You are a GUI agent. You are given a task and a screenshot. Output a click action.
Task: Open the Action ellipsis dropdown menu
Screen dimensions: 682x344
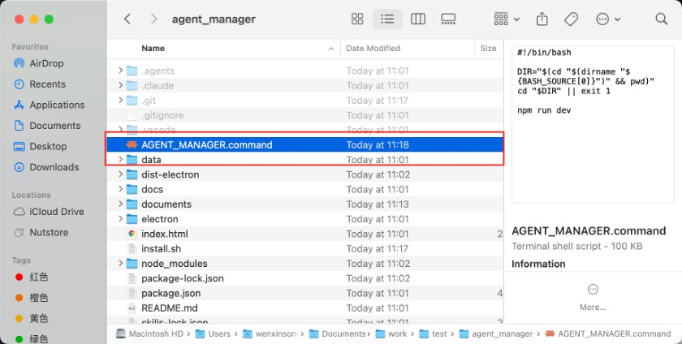(x=607, y=19)
